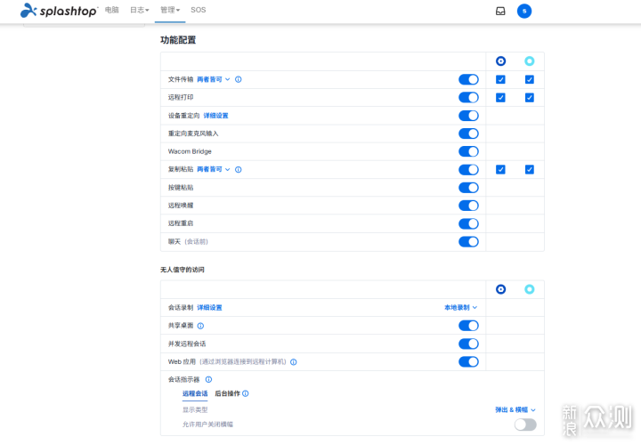Uncheck 复制粘贴 checkbox in cyan column
Viewport: 641px width, 445px height.
(x=530, y=169)
